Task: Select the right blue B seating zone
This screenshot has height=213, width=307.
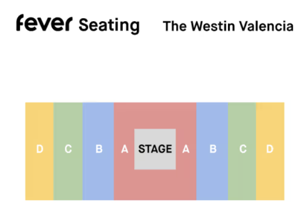Action: [x=212, y=151]
